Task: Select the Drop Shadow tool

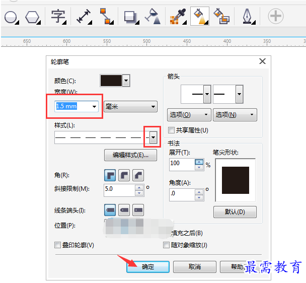Action: click(131, 17)
